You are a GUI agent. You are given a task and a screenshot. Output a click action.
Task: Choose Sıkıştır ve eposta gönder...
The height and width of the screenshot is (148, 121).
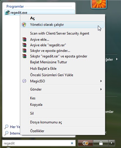63,51
